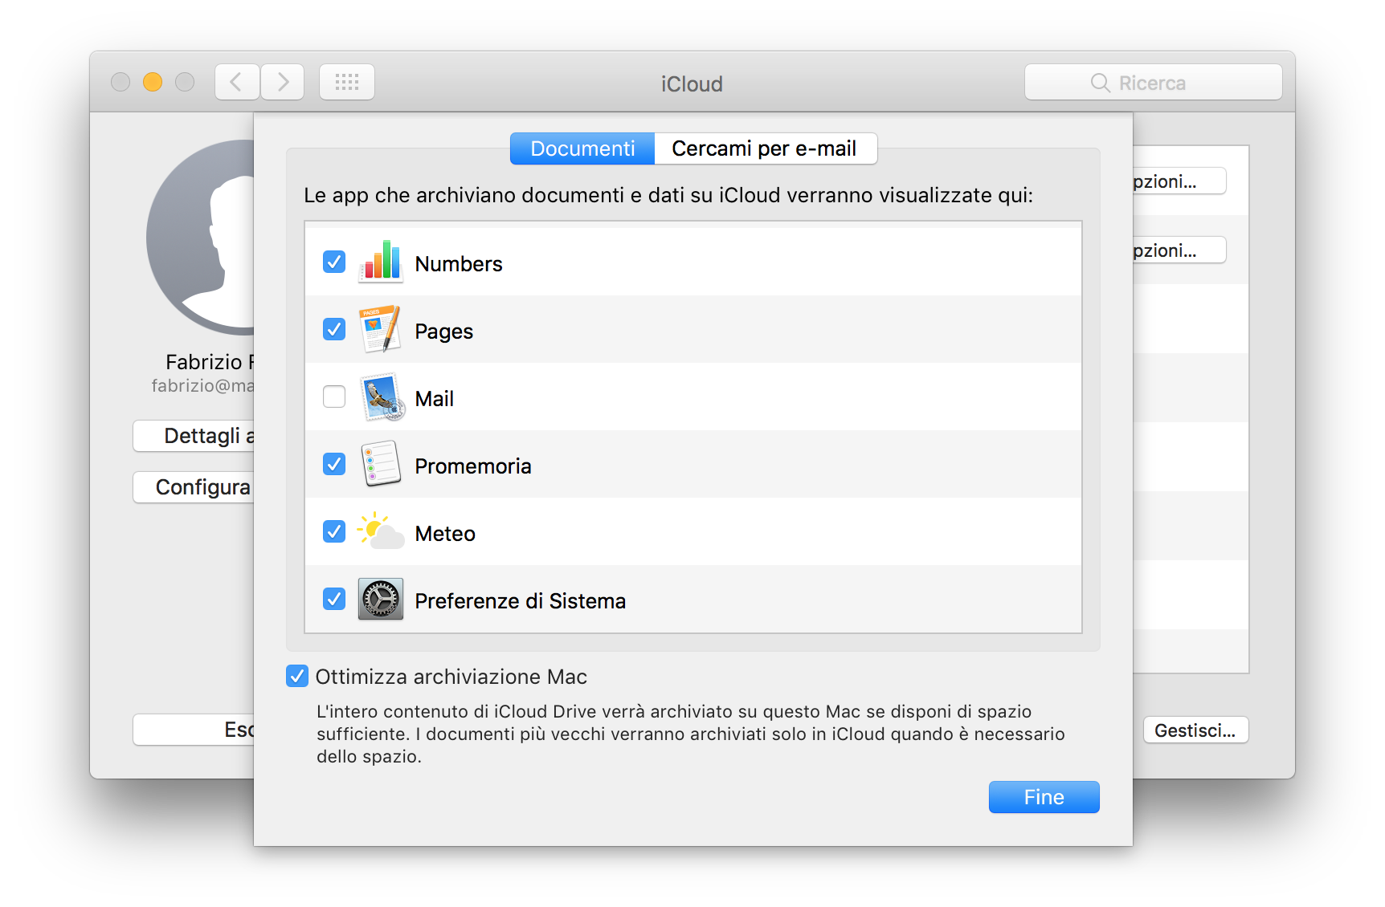
Task: Click the Configura button in sidebar
Action: click(194, 487)
